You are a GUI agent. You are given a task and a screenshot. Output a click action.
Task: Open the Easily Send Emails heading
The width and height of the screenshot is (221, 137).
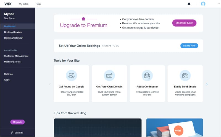185,87
